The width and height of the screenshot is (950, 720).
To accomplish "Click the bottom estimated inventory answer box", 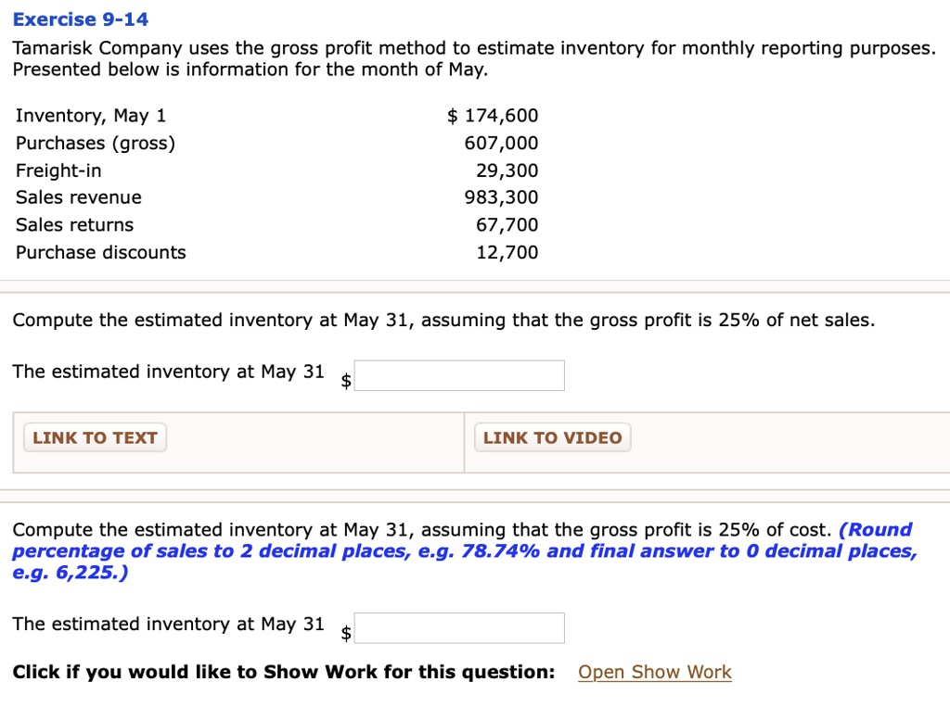I will (459, 627).
